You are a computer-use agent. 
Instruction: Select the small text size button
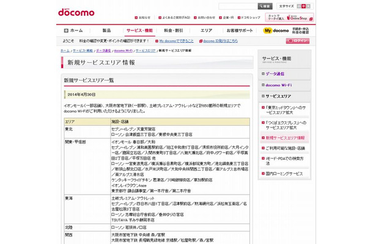299,7
